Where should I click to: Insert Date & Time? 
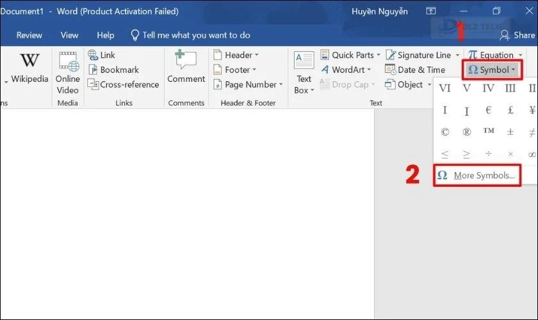coord(415,70)
